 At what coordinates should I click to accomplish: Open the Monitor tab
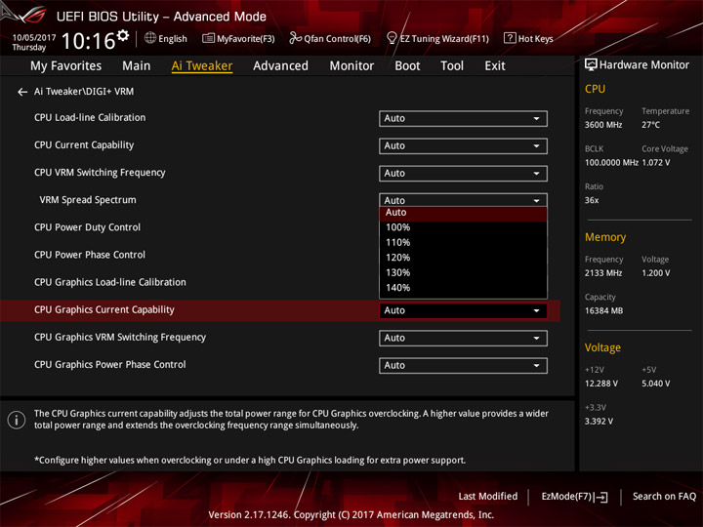tap(351, 66)
